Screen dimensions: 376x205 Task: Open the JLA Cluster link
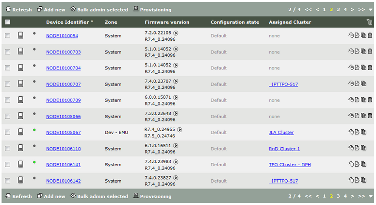tap(281, 132)
